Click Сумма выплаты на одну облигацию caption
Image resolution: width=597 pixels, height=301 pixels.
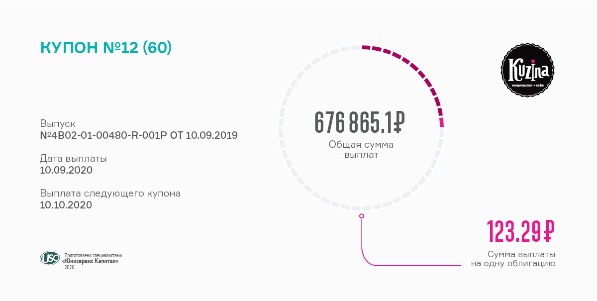point(513,259)
